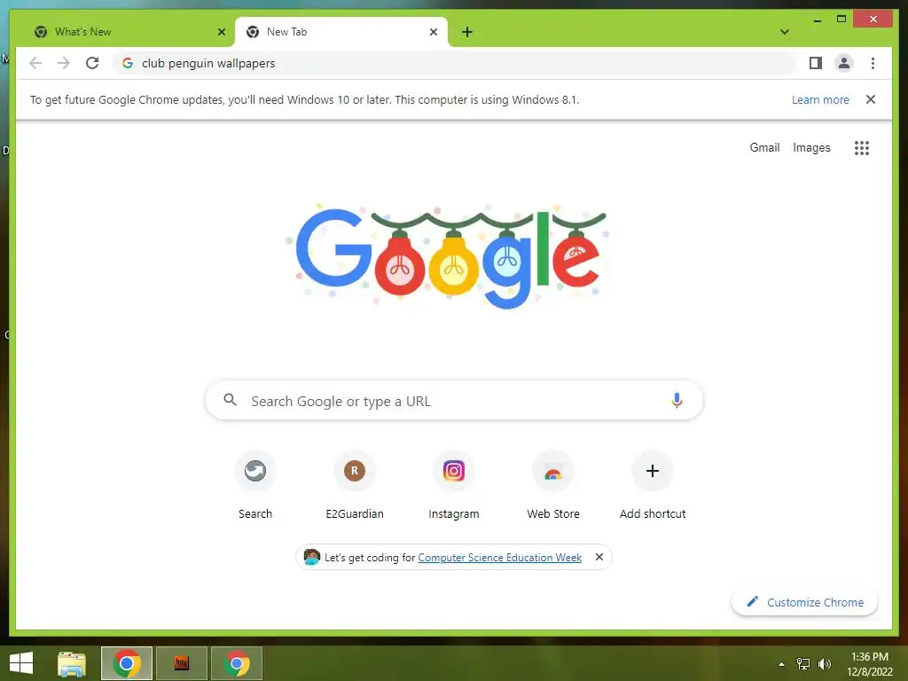
Task: Expand the tab search dropdown arrow
Action: [x=785, y=32]
